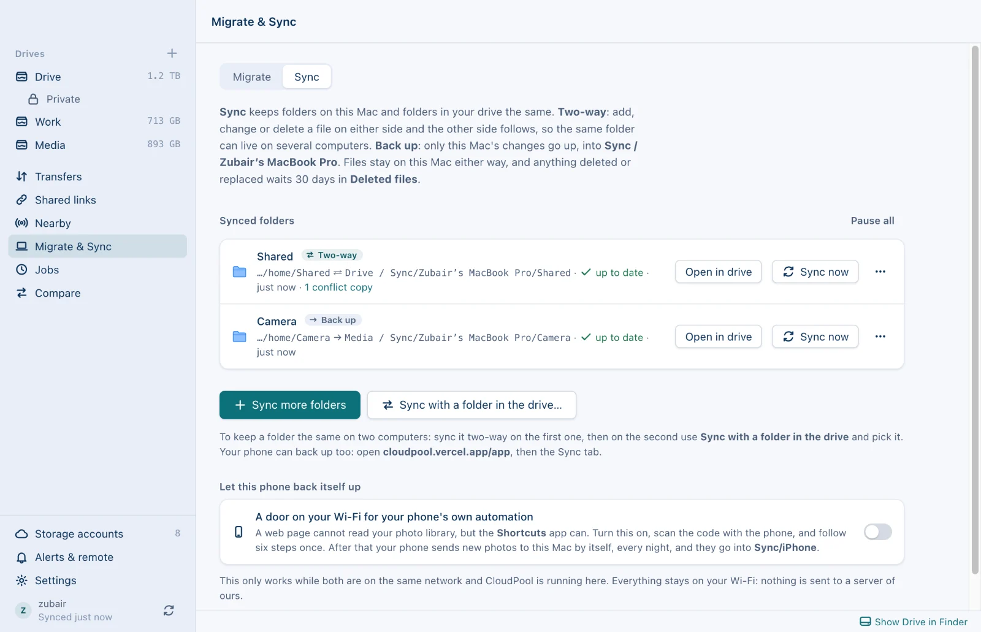Select the Sync tab
Image resolution: width=981 pixels, height=632 pixels.
coord(307,77)
